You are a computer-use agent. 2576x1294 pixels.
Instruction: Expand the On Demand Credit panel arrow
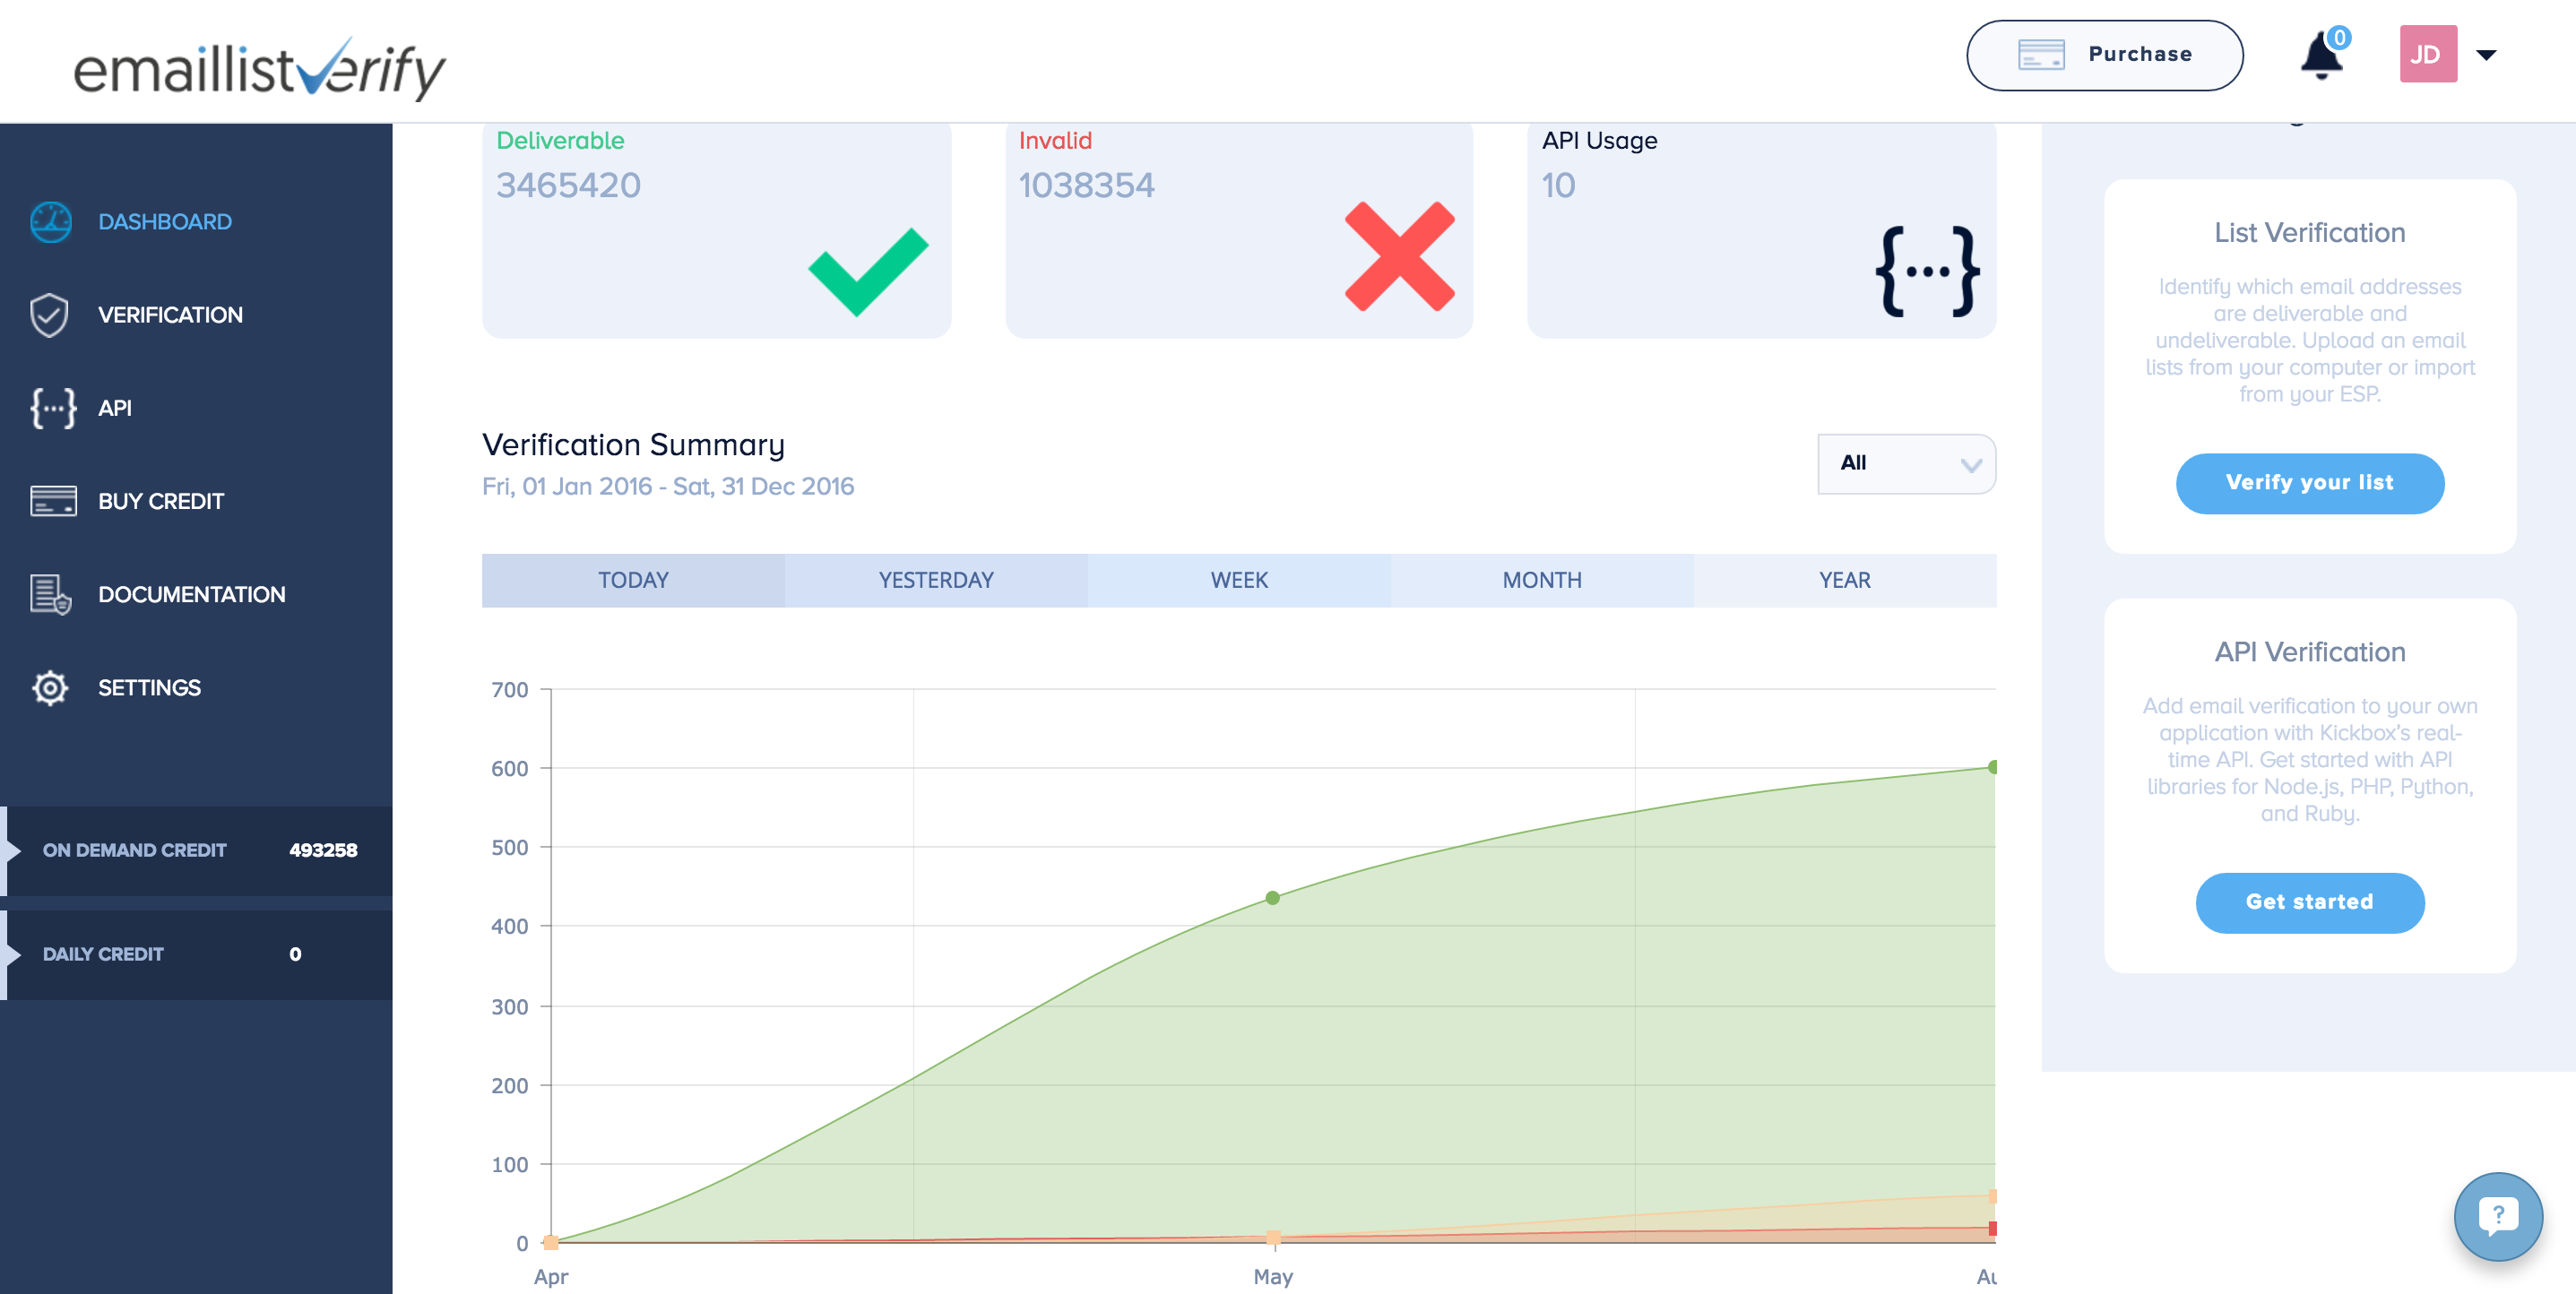pyautogui.click(x=13, y=851)
